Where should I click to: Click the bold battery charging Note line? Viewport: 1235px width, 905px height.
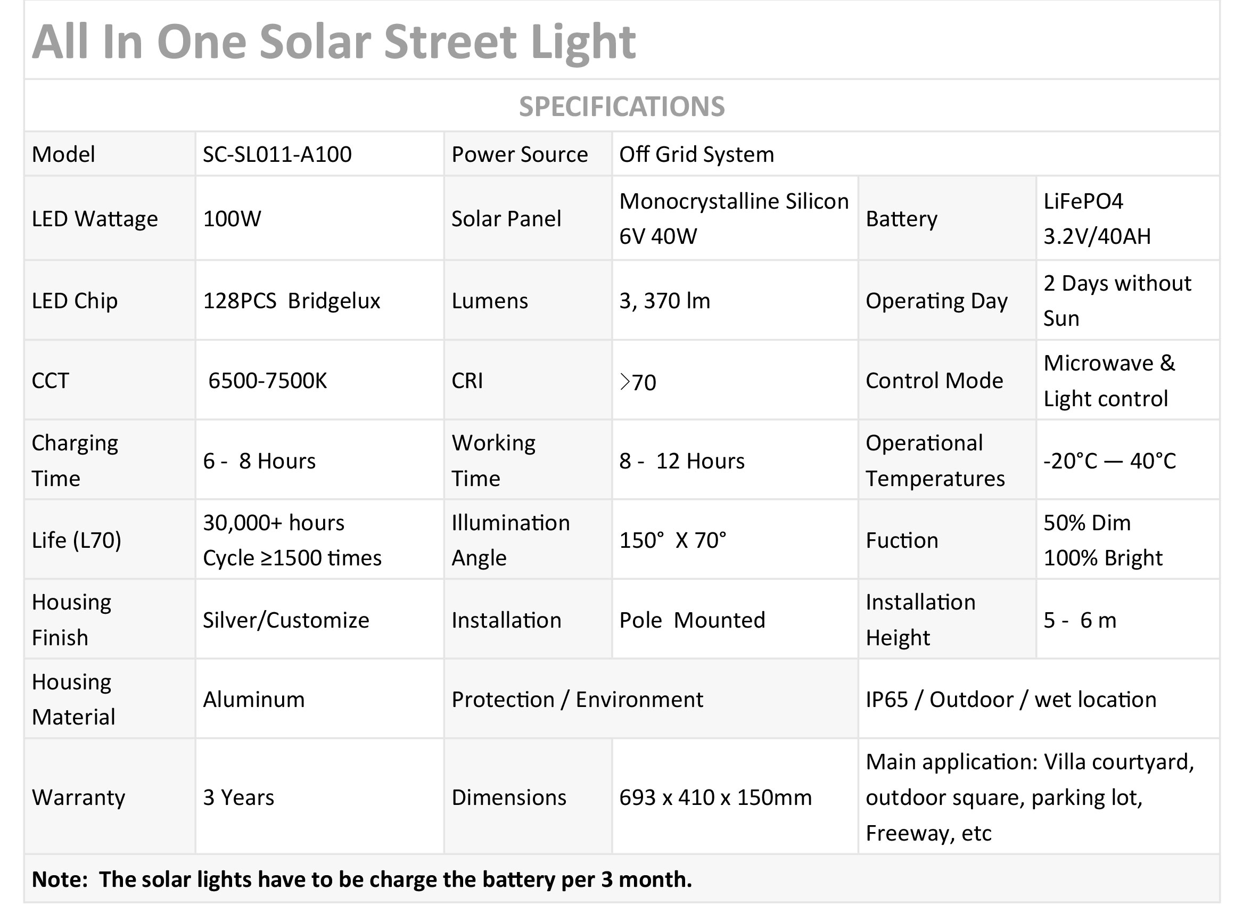coord(362,879)
